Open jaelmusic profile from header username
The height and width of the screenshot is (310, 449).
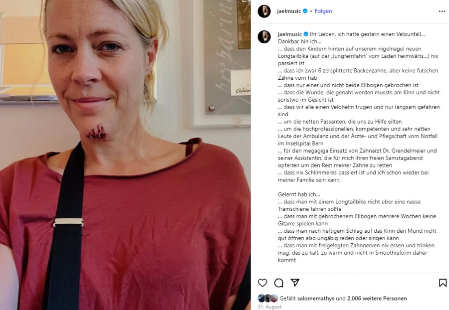289,11
